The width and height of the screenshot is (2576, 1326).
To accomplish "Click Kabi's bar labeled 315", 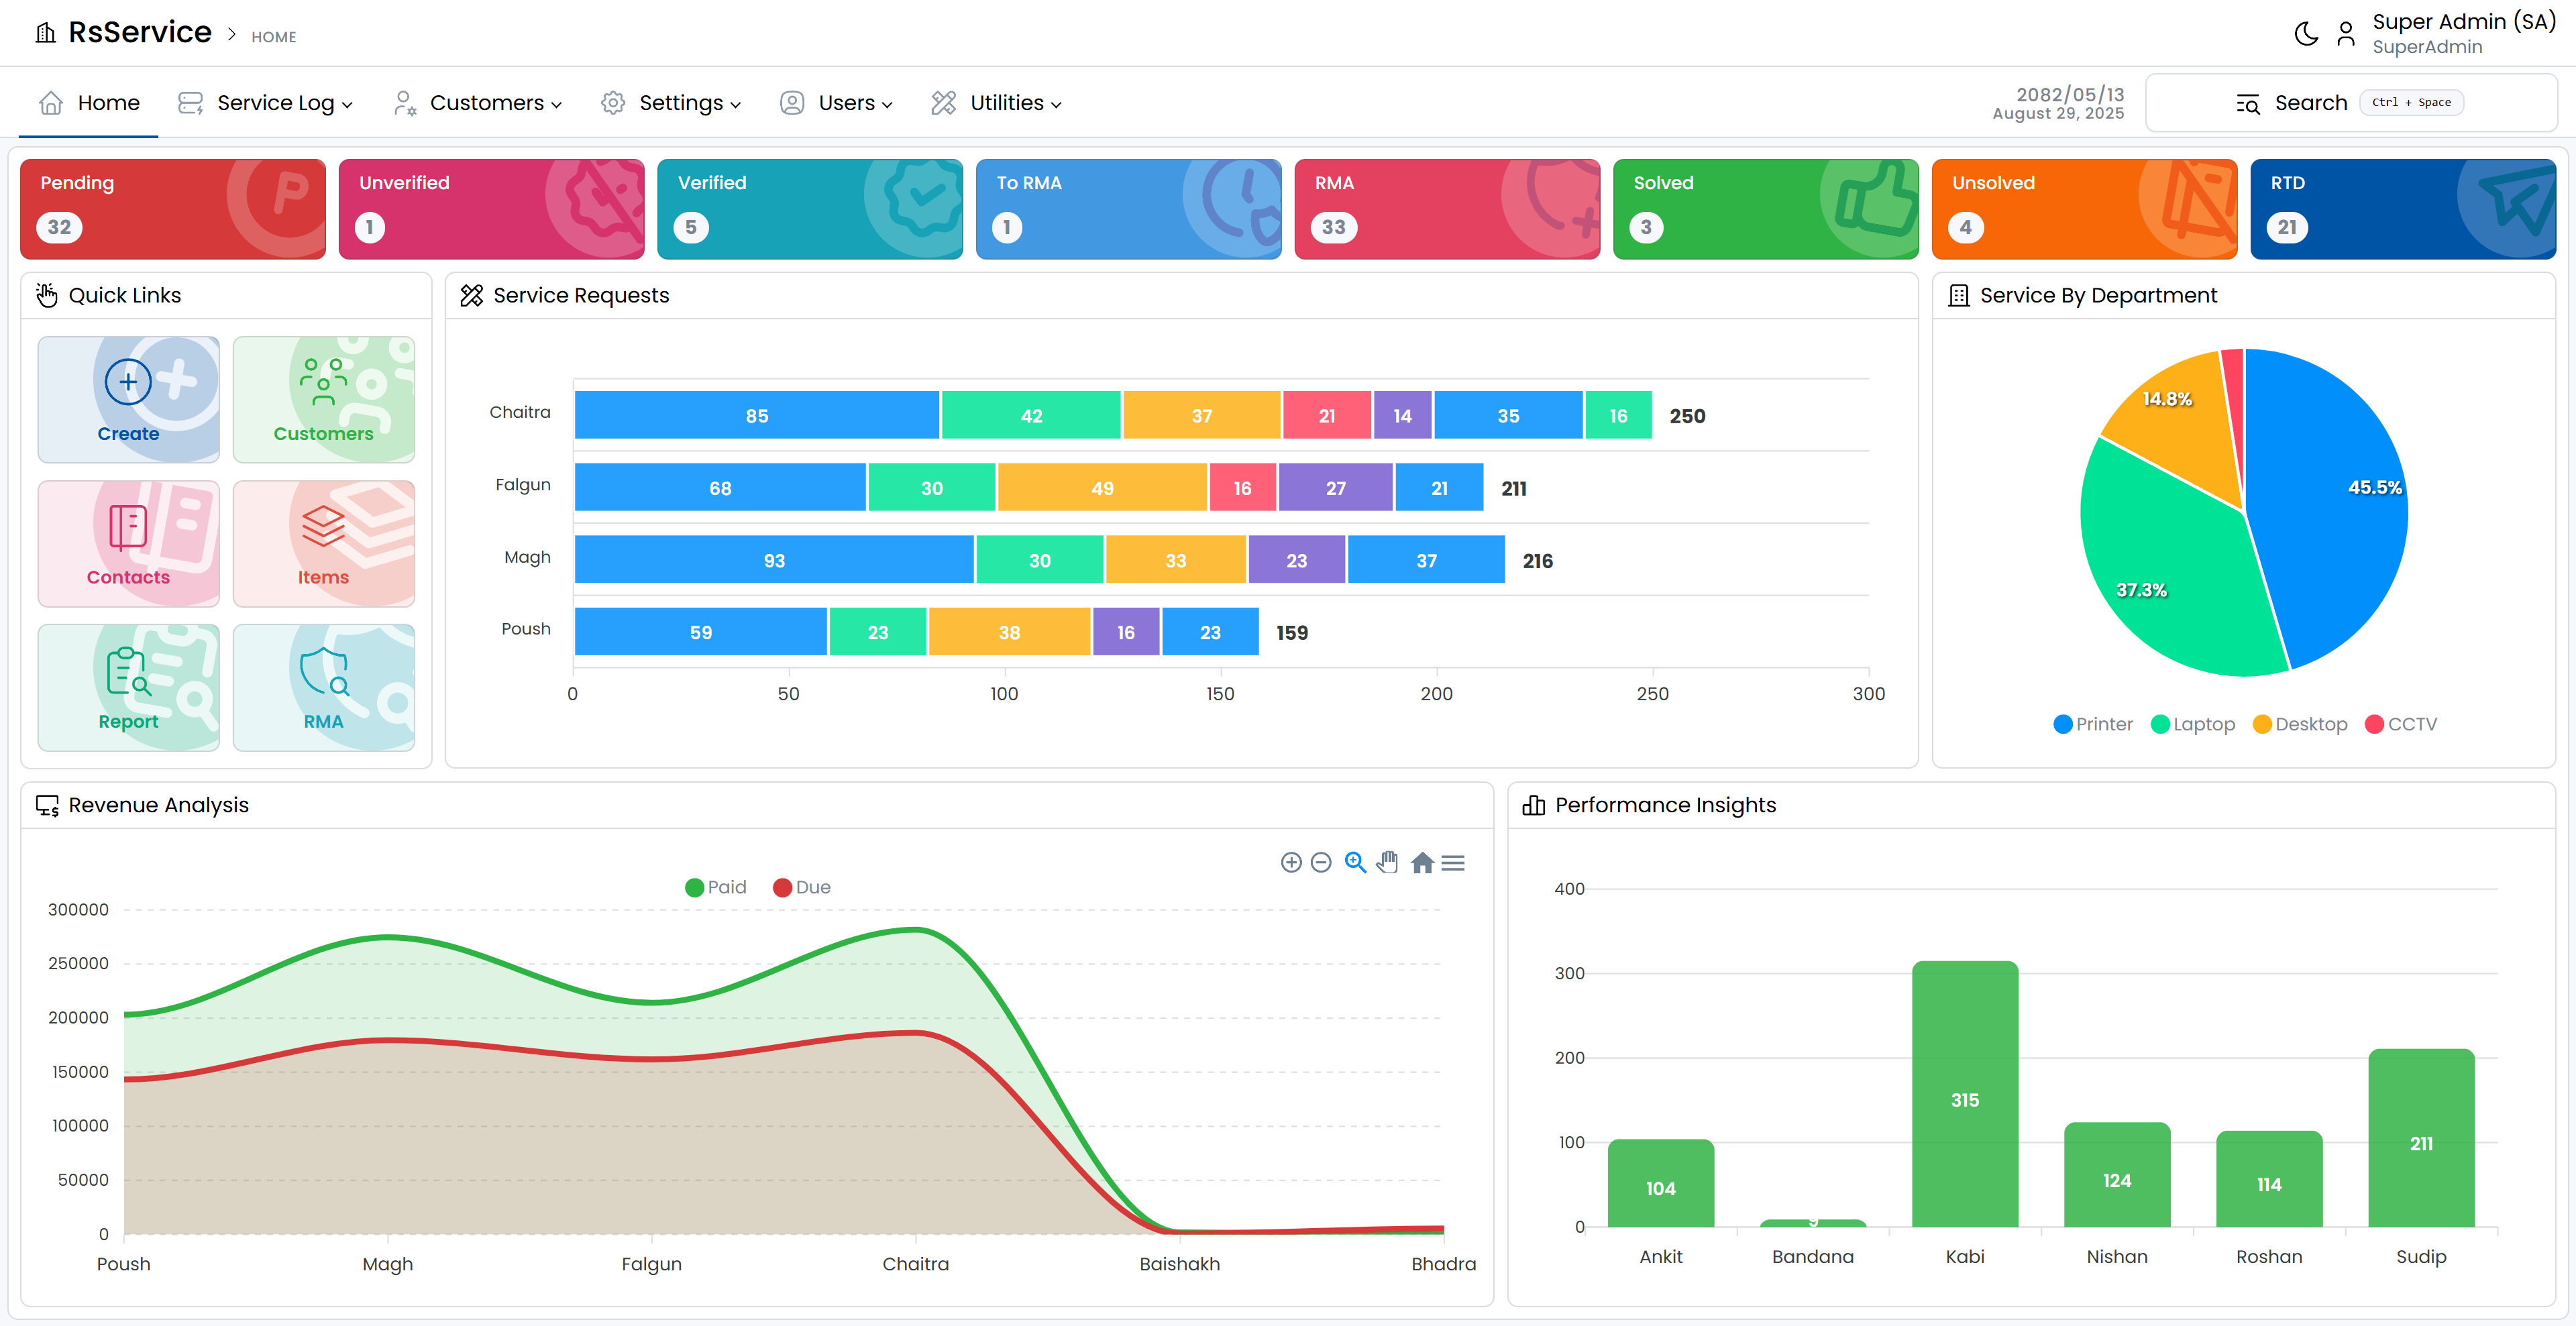I will point(1965,1094).
